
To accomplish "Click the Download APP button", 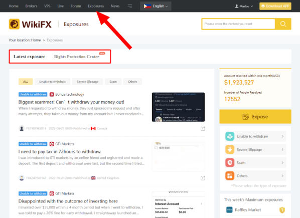I will pos(275,6).
